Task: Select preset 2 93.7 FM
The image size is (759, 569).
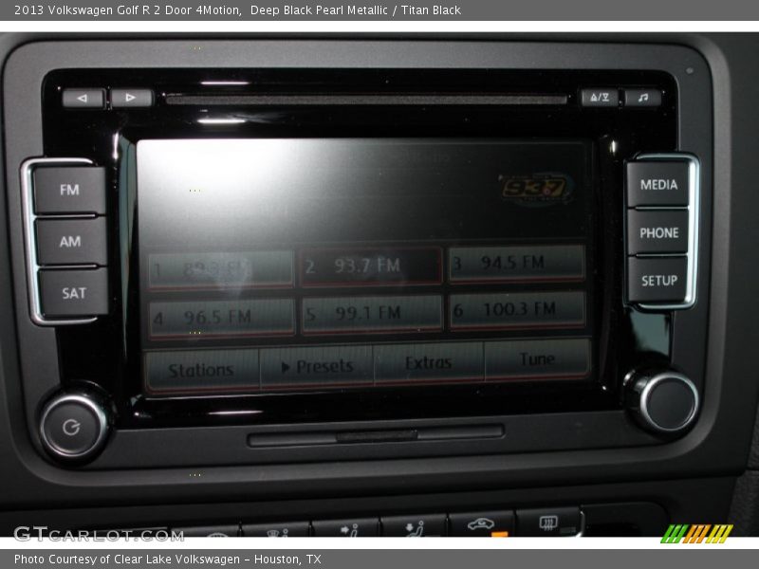Action: click(x=370, y=266)
